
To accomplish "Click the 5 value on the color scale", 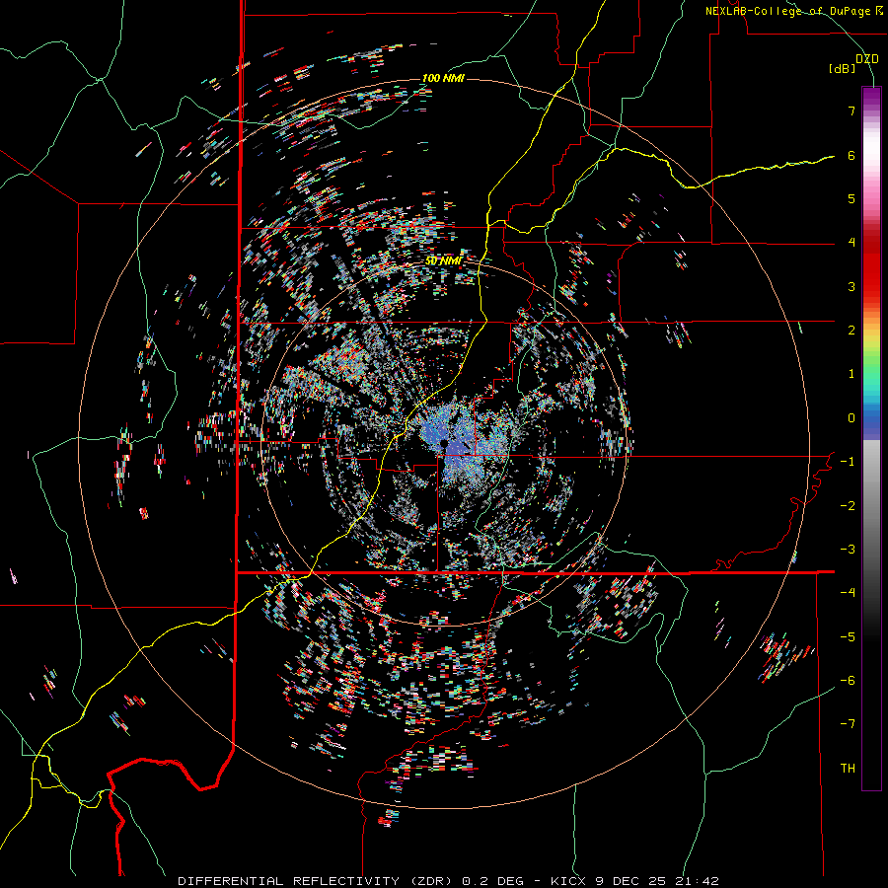I will (851, 198).
